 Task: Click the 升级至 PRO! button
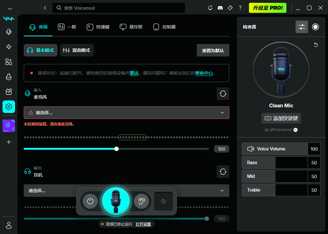[x=267, y=8]
